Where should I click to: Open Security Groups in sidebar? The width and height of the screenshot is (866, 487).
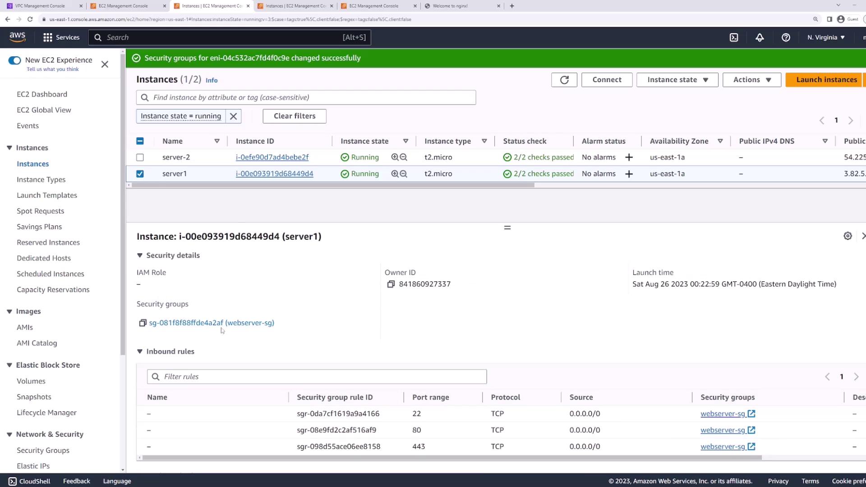coord(43,450)
